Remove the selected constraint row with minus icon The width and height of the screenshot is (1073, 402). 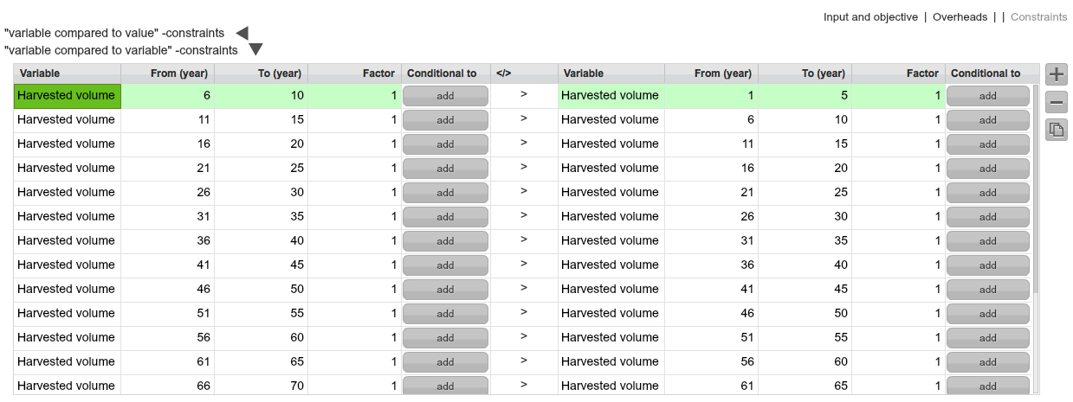1056,102
